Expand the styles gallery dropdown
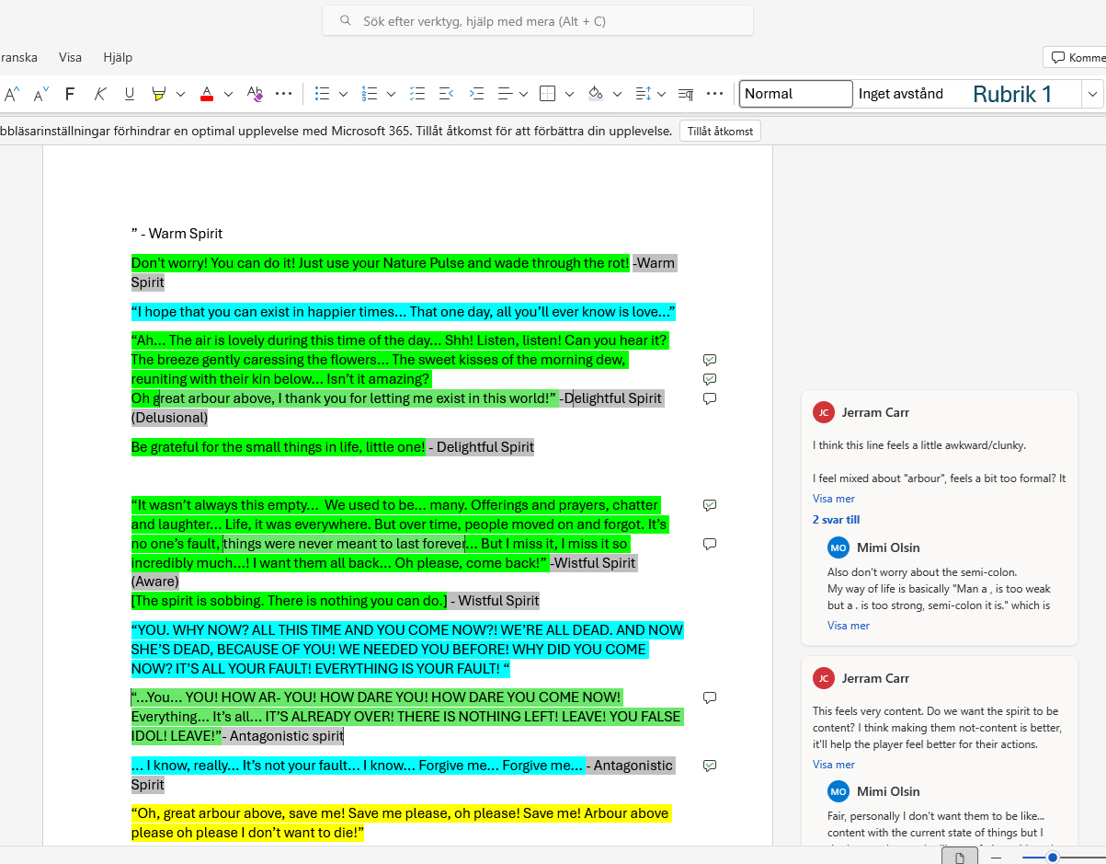Viewport: 1106px width, 864px height. click(1092, 94)
